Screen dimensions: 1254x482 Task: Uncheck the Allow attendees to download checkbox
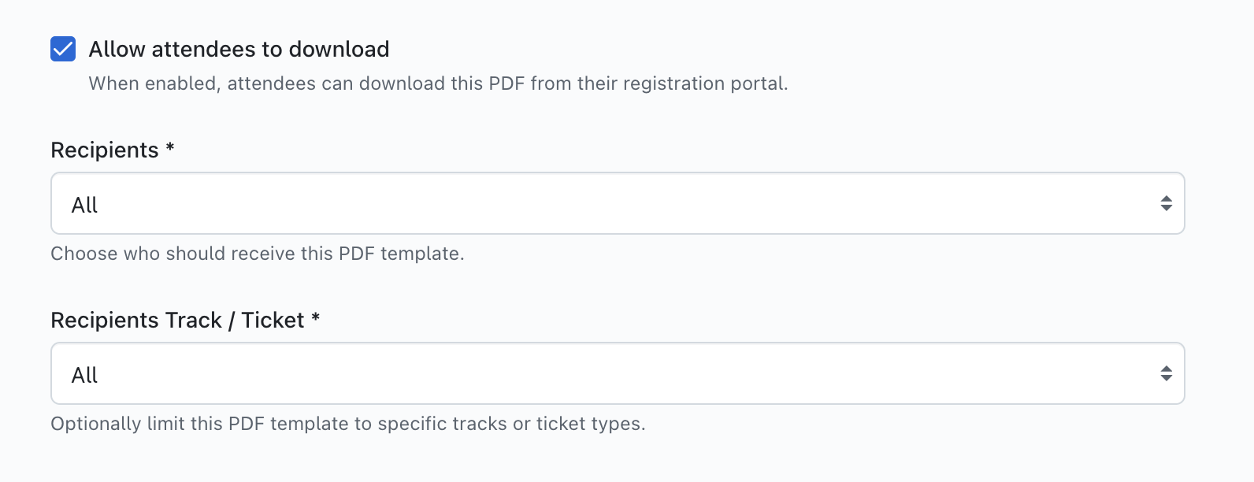[63, 49]
